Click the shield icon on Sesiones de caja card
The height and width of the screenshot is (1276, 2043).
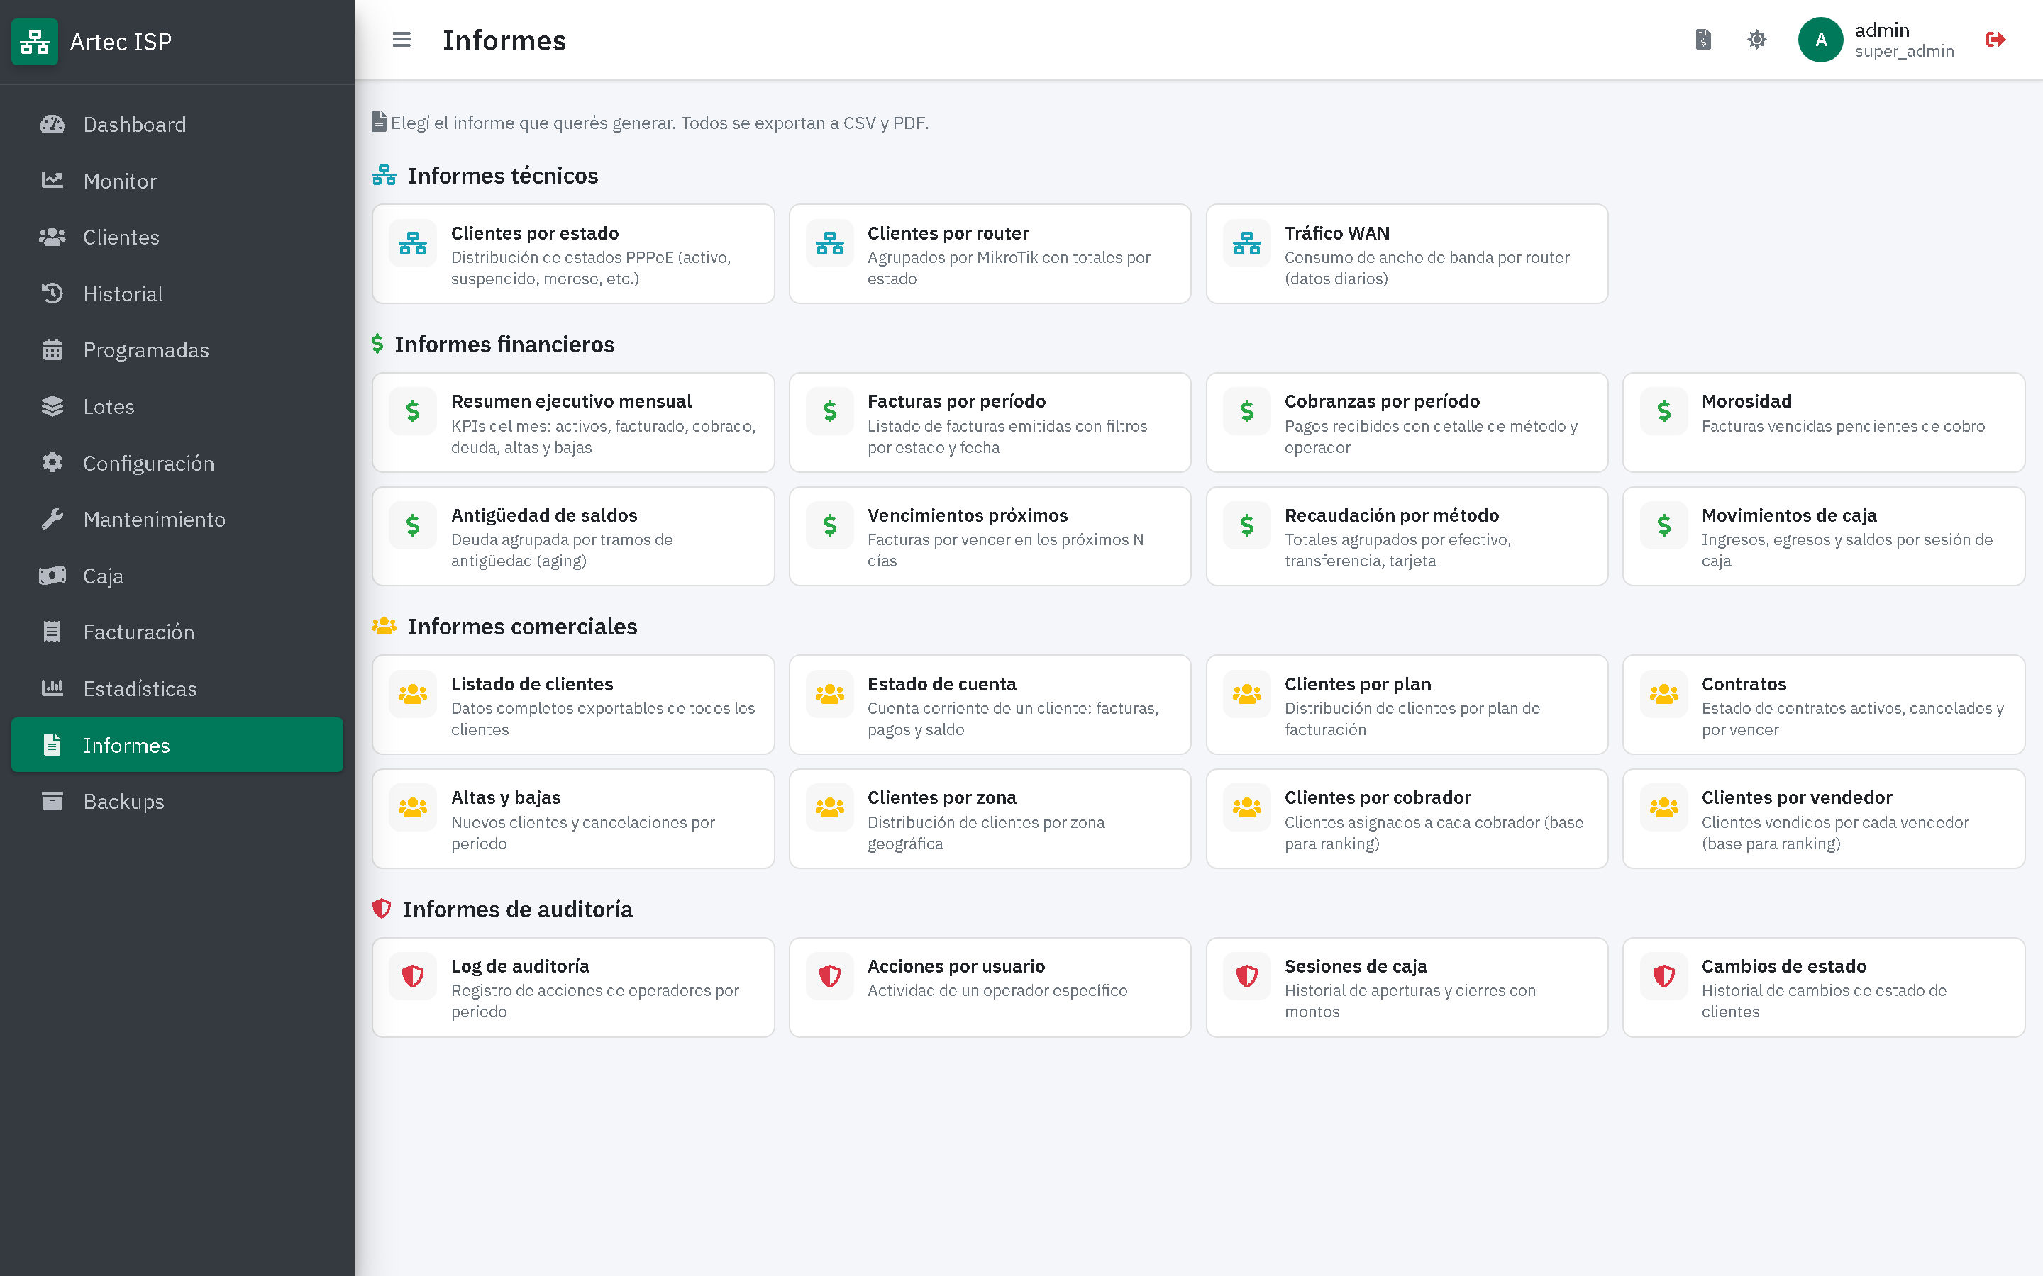click(x=1247, y=976)
